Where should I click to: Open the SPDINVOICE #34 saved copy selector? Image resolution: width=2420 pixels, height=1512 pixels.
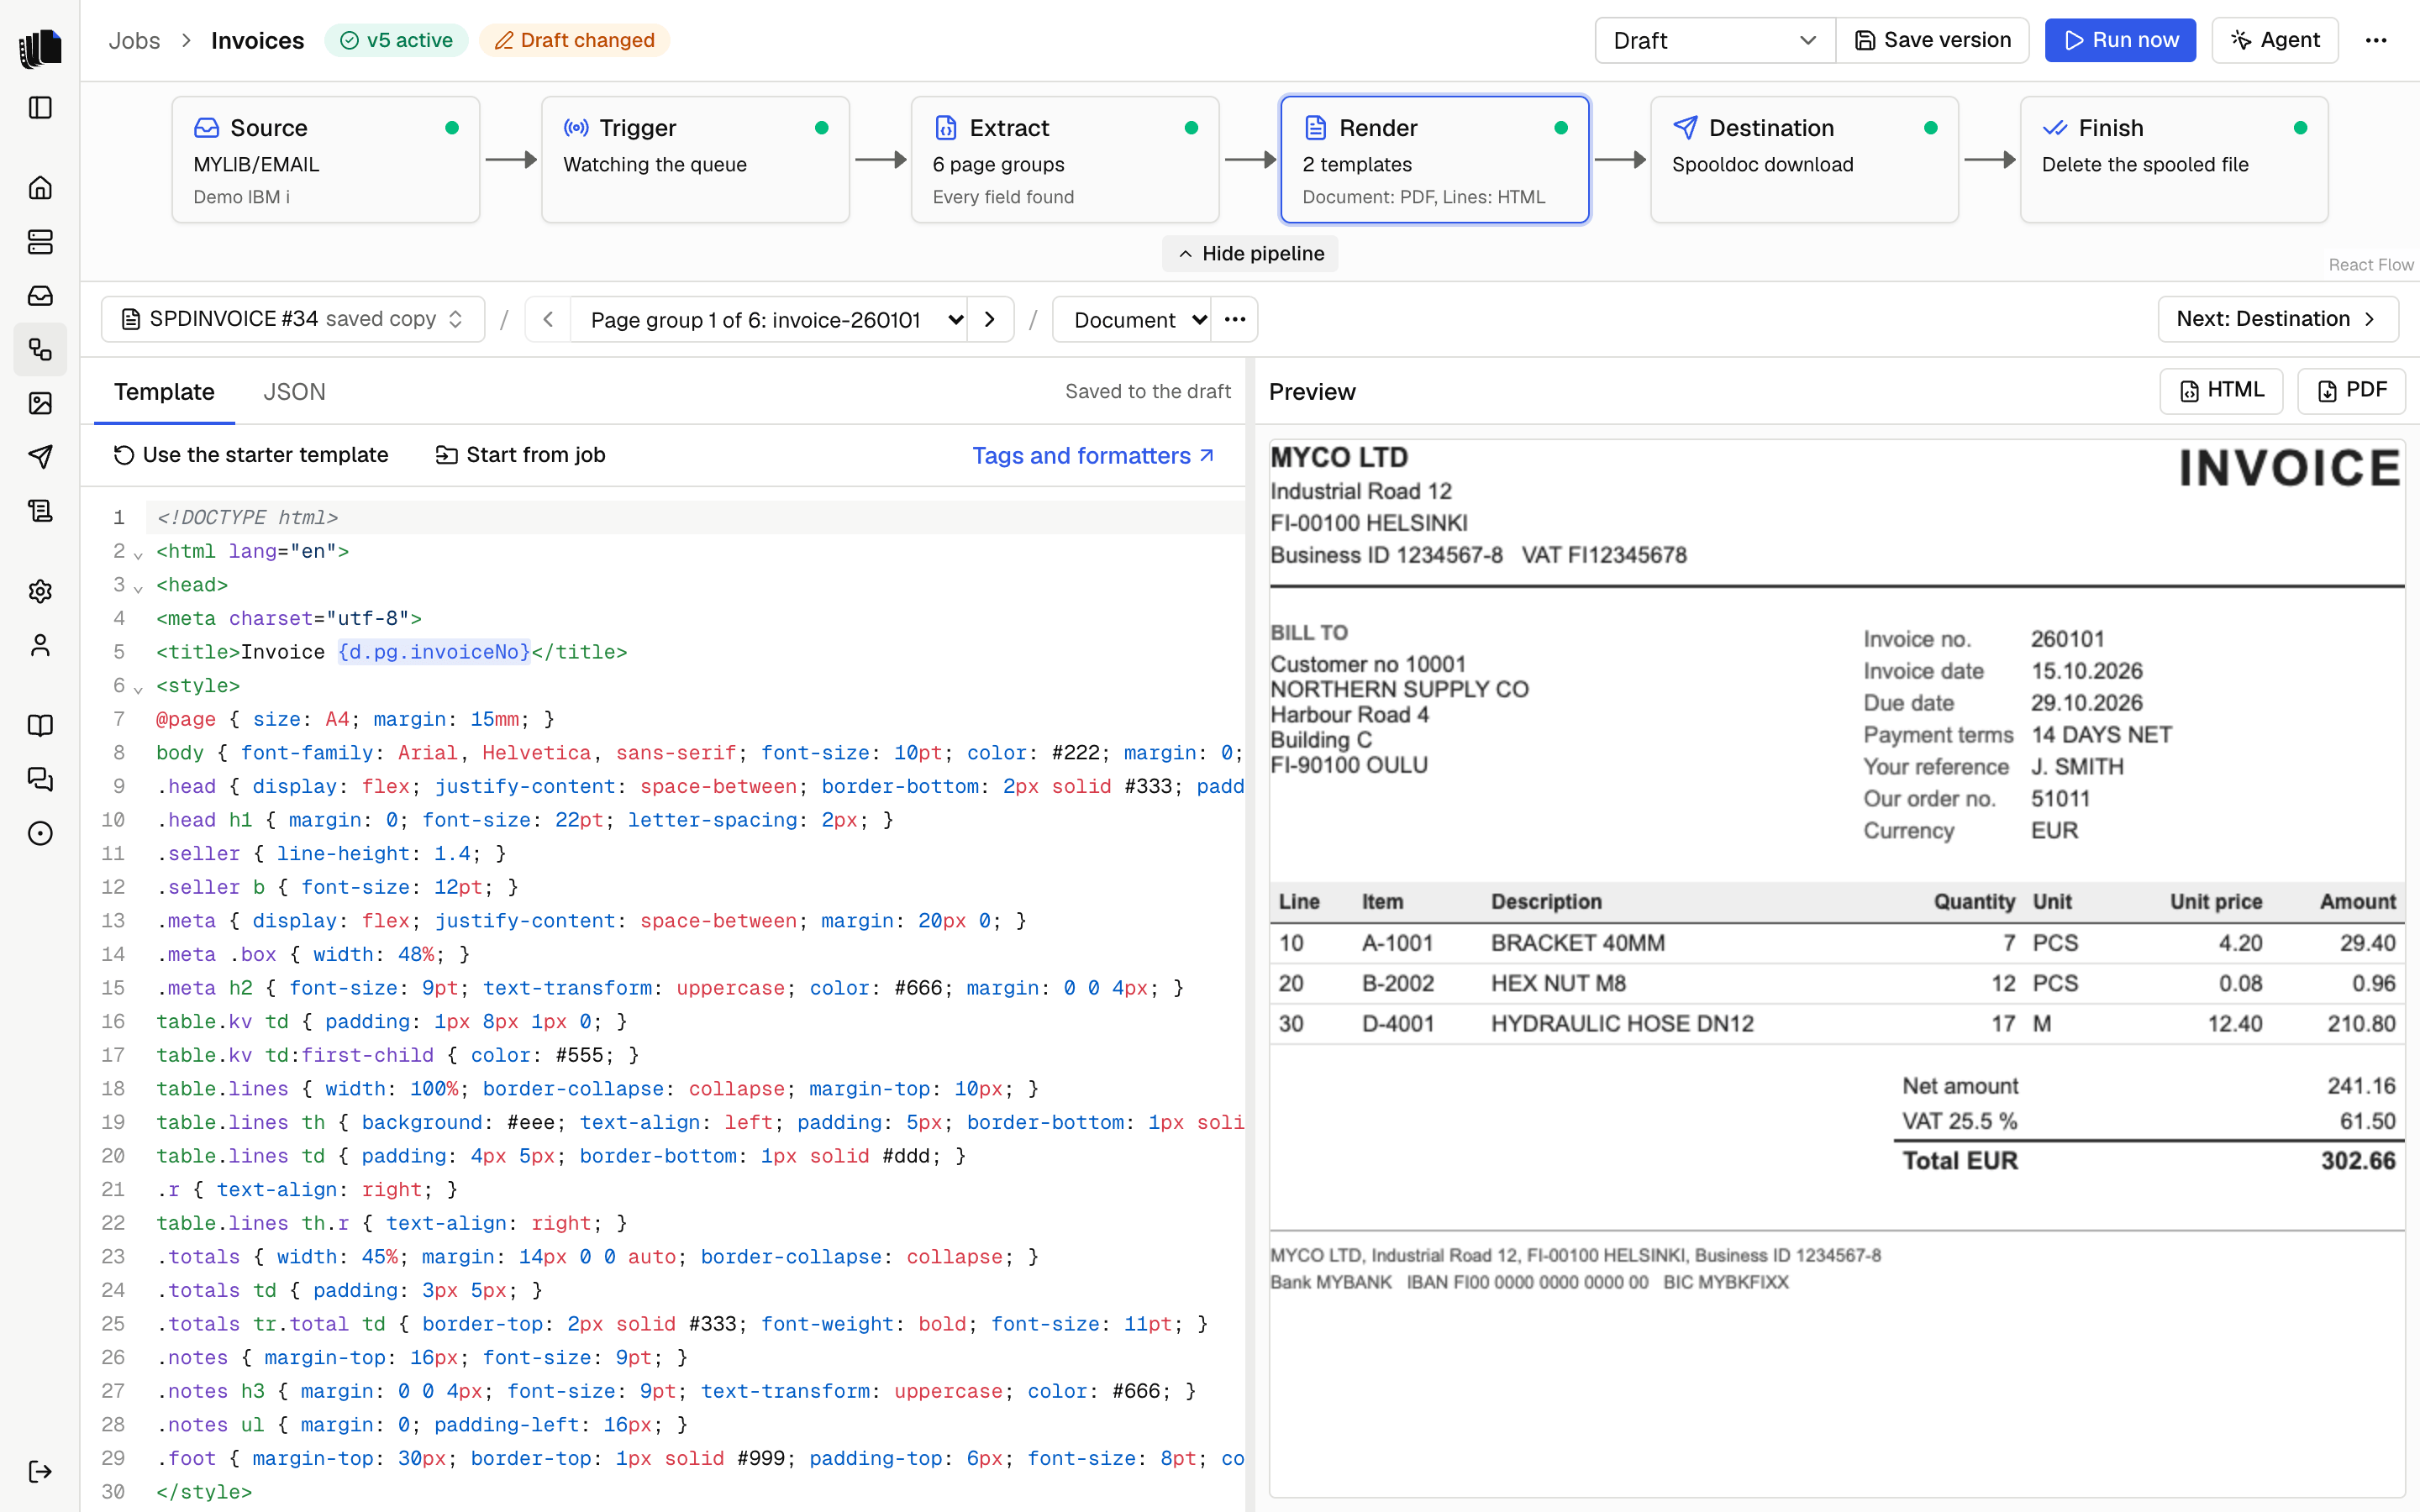[x=293, y=319]
